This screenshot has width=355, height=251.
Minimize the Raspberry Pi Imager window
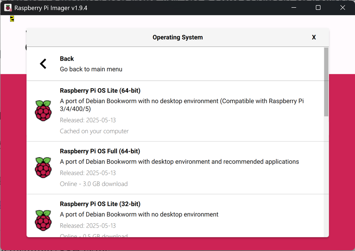(294, 7)
